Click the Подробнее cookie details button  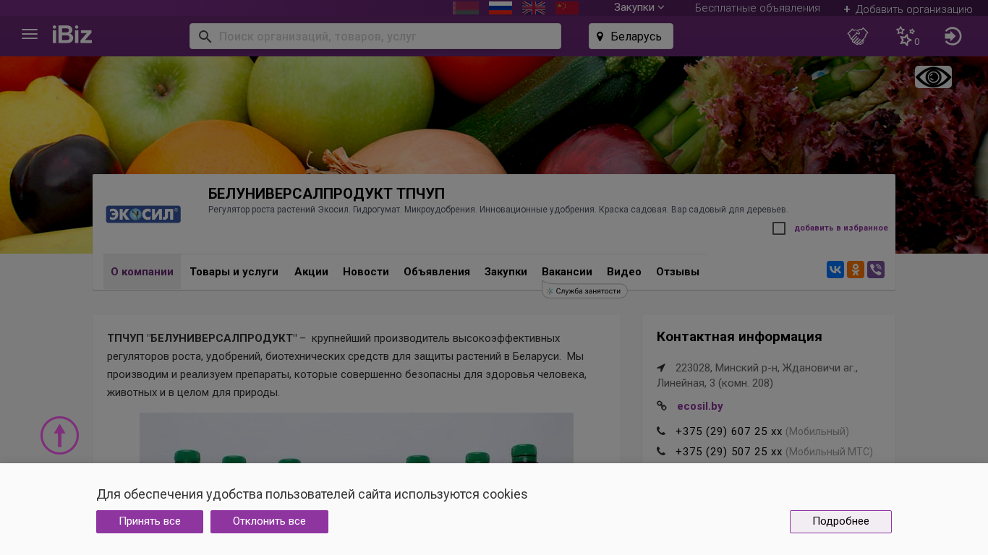840,522
